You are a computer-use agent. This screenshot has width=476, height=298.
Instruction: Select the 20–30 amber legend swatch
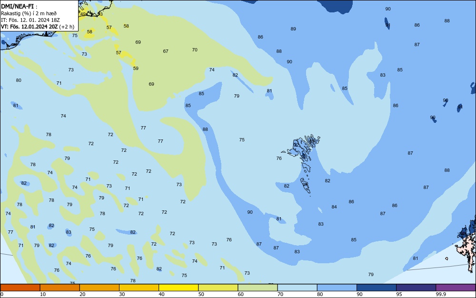(99, 288)
